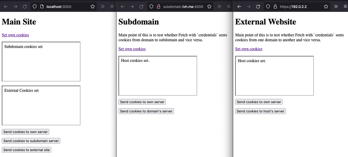Bookmark the localhost:3000 page with star
The image size is (348, 157).
(x=93, y=6)
